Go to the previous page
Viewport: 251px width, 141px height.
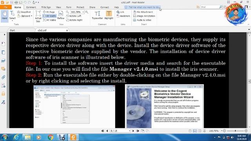[x=107, y=131]
